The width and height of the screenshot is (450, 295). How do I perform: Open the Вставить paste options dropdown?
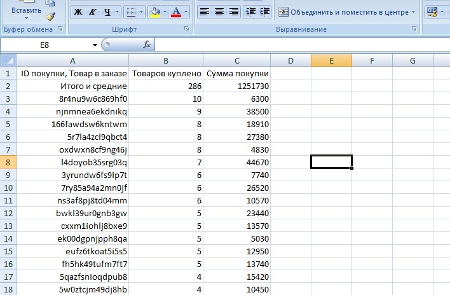26,19
